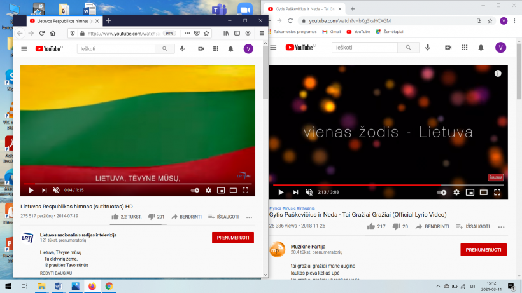This screenshot has height=293, width=522.
Task: Click search magnifier button in Firefox YouTube
Action: (165, 49)
